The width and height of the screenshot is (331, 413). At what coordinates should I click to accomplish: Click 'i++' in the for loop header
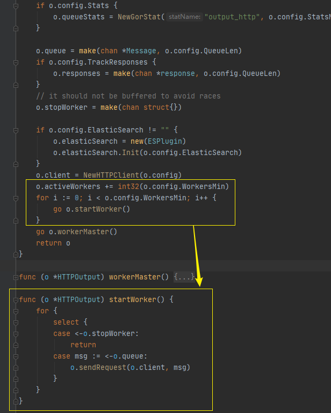tap(201, 198)
